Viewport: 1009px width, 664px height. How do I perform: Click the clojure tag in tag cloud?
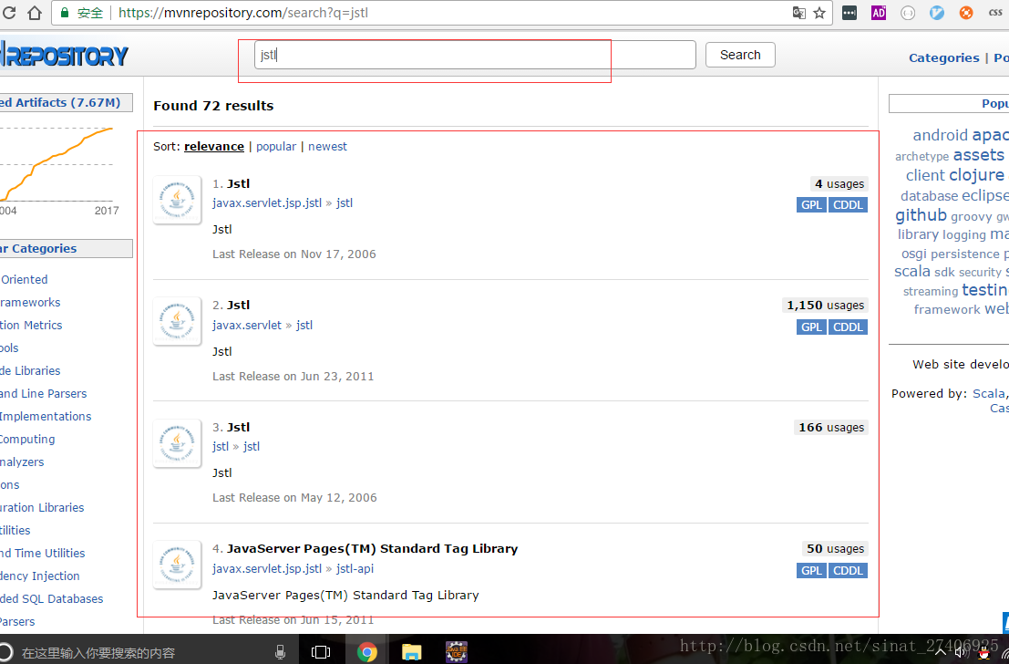tap(976, 175)
